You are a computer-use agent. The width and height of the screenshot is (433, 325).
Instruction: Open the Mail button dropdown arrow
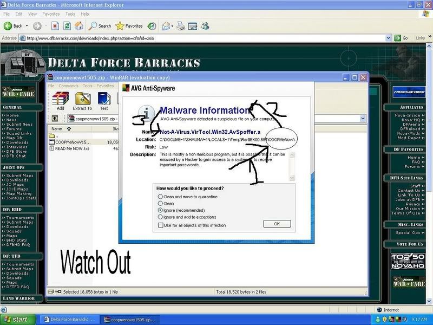[172, 26]
